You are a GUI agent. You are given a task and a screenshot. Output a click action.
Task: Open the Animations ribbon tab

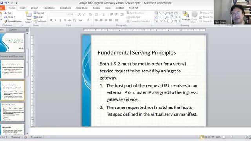65,8
